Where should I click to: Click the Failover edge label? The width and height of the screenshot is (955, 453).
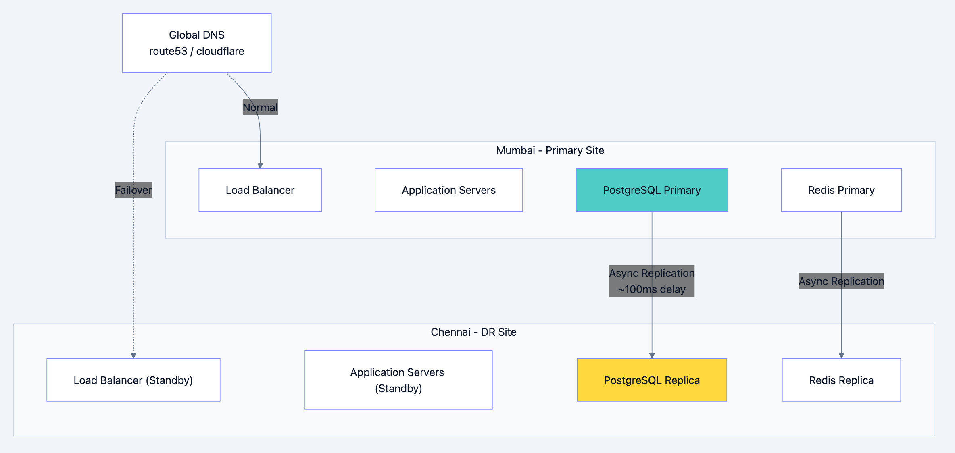point(133,190)
